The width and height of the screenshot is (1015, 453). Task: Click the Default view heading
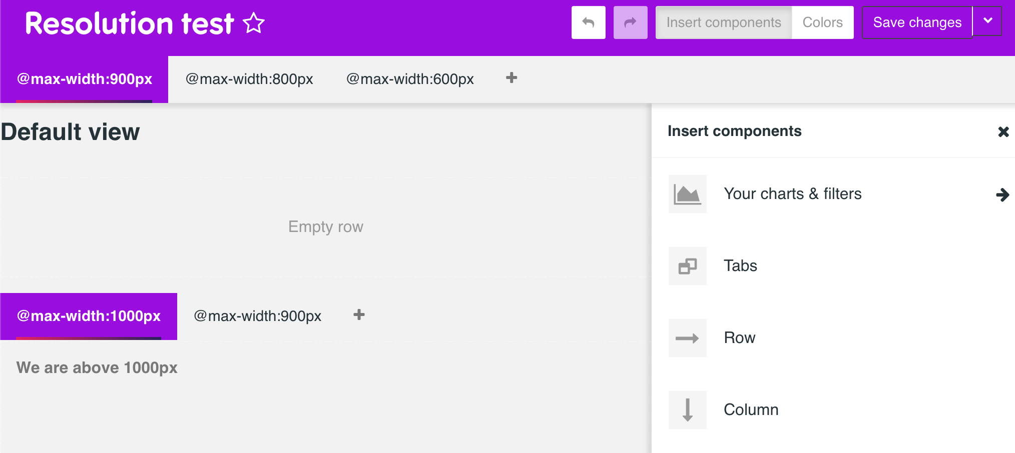tap(70, 132)
